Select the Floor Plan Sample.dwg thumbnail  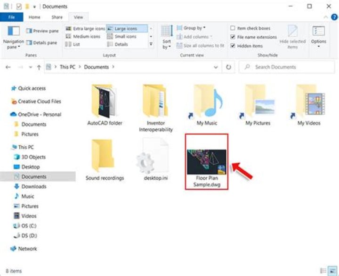click(x=207, y=162)
